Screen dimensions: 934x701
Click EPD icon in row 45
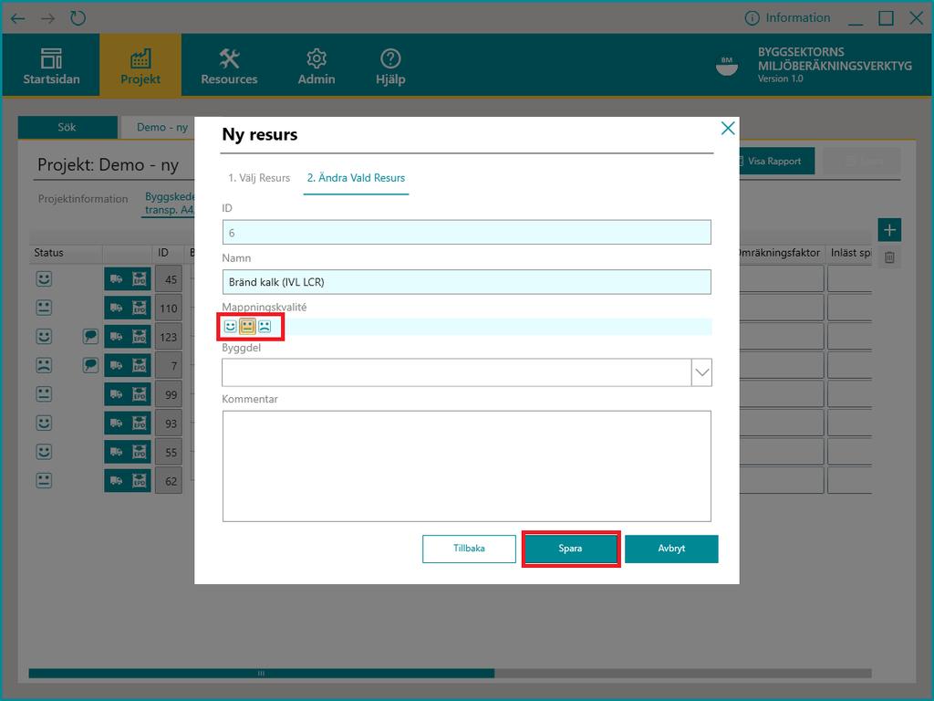(140, 279)
